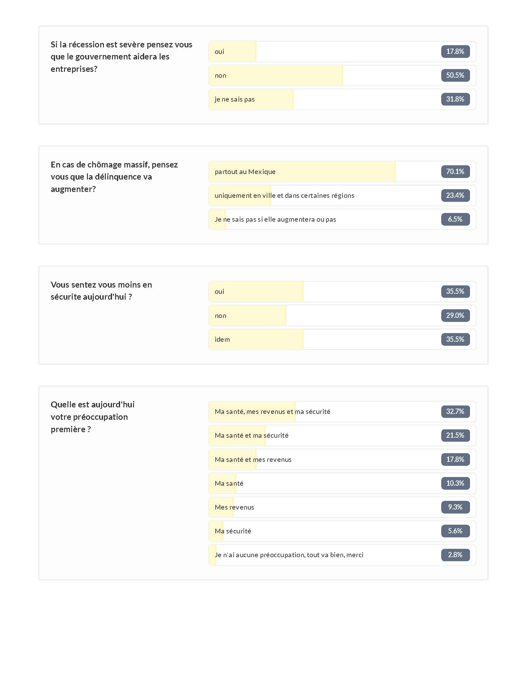Select the 'Mes revenus' result row

(342, 507)
